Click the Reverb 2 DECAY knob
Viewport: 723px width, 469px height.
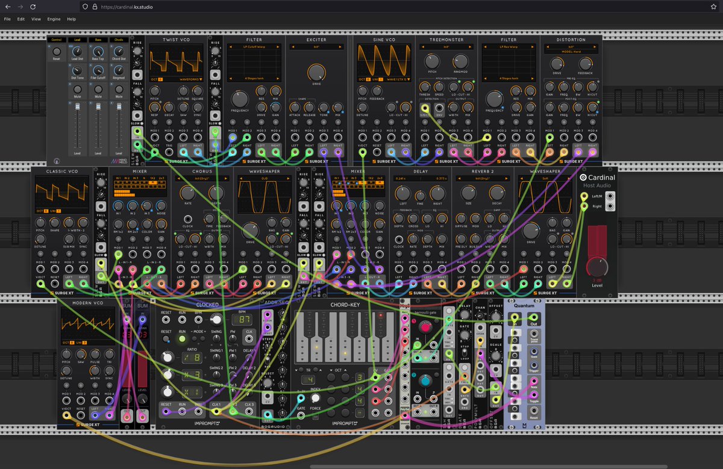click(496, 193)
